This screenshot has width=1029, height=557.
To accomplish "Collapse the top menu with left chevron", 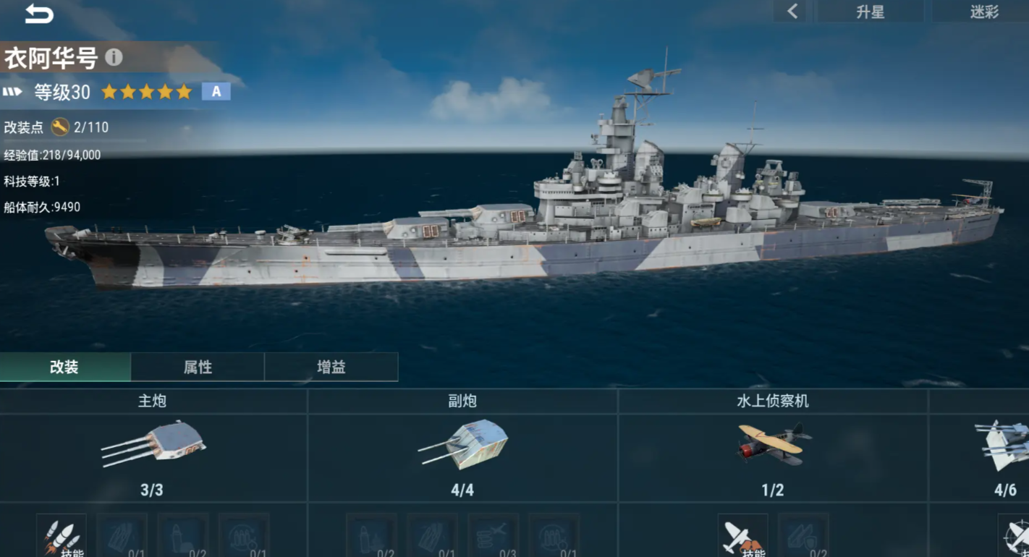I will [x=792, y=11].
